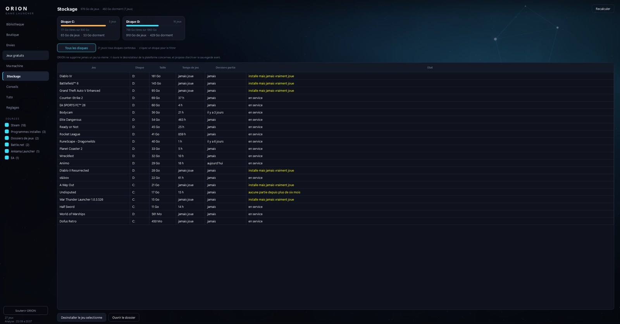Uncheck the EA source checkbox

7,158
